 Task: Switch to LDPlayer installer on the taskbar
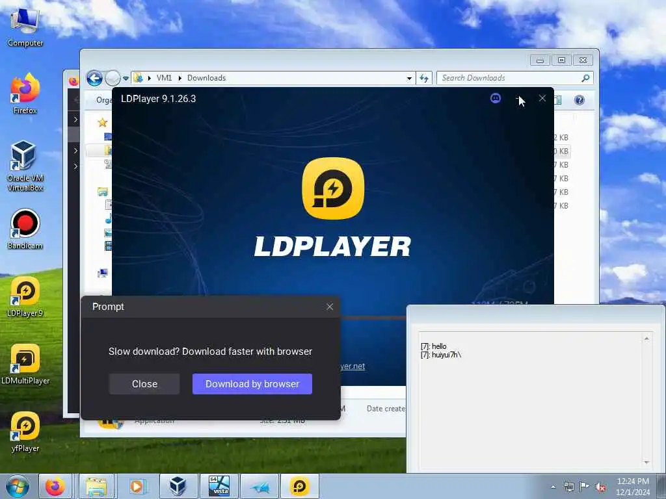pos(300,486)
